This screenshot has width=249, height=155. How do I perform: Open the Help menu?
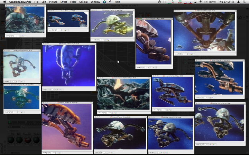pyautogui.click(x=117, y=2)
